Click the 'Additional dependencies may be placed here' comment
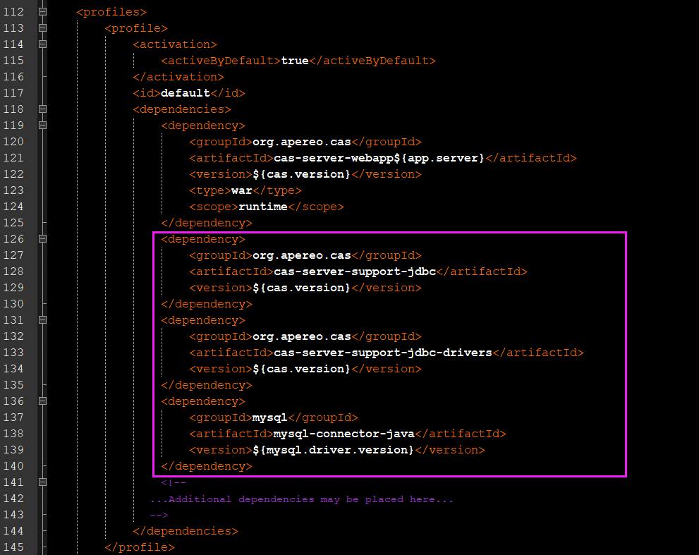This screenshot has width=699, height=555. [x=302, y=499]
